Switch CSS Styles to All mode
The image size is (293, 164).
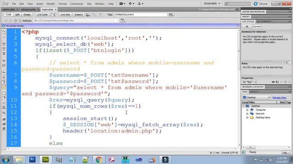[x=247, y=26]
